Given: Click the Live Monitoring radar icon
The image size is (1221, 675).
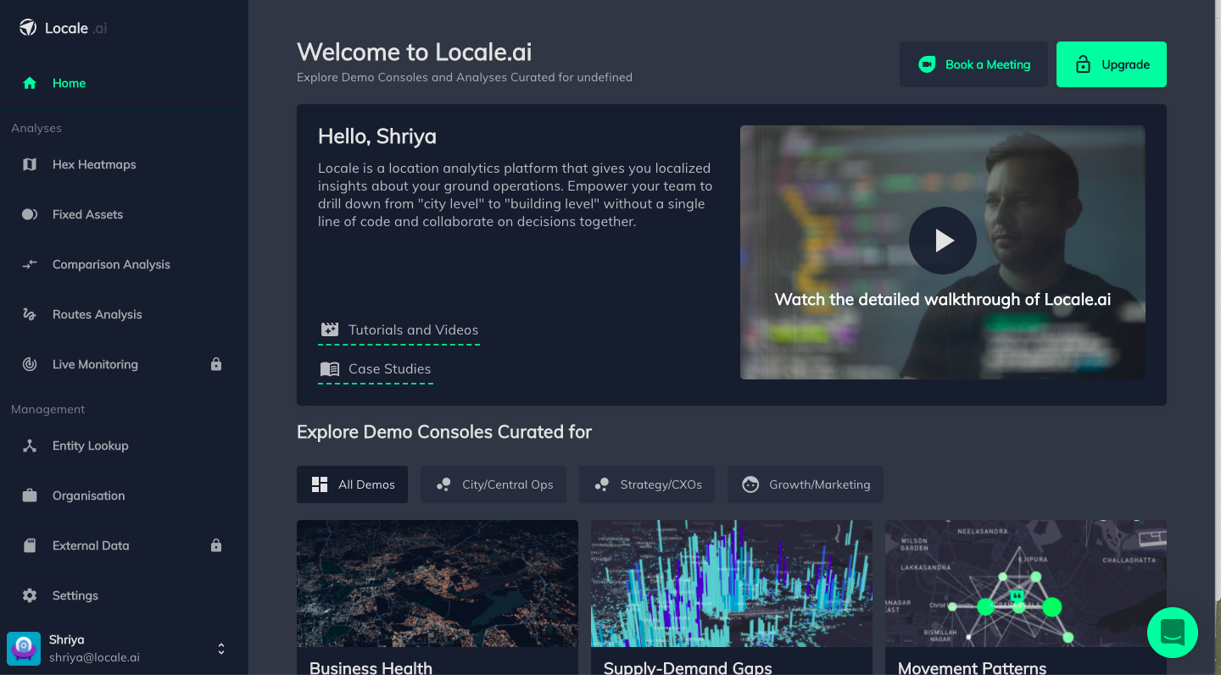Looking at the screenshot, I should [30, 364].
